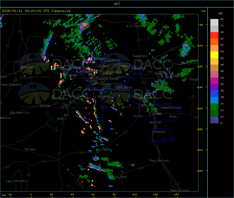The image size is (234, 198).
Task: Click the L_Malvinas place label
Action: click(x=102, y=97)
